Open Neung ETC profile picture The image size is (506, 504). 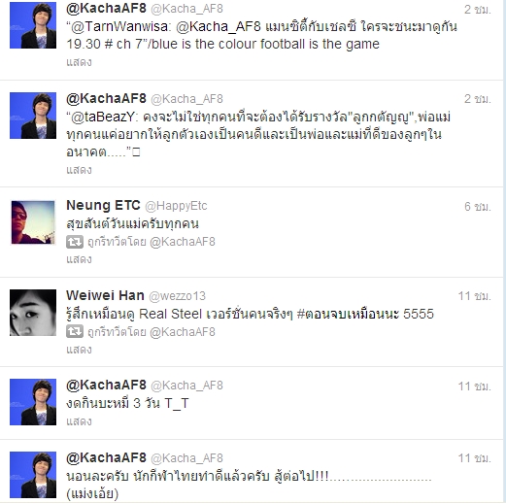click(x=33, y=222)
